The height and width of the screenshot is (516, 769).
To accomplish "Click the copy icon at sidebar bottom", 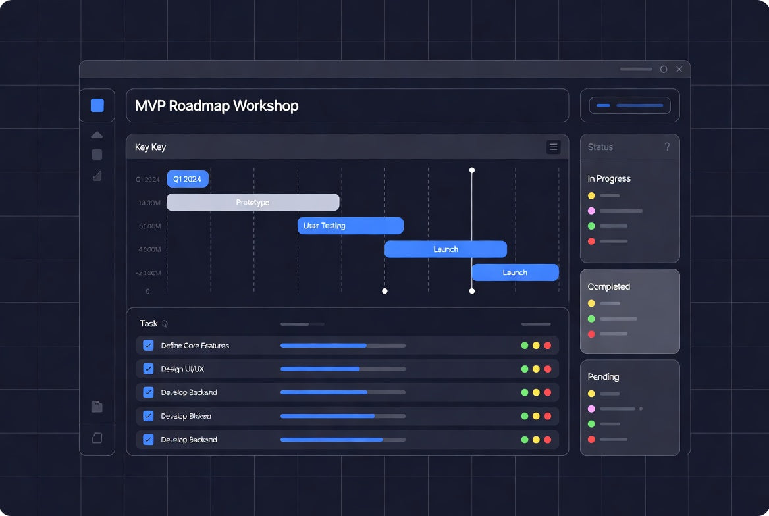I will point(97,438).
